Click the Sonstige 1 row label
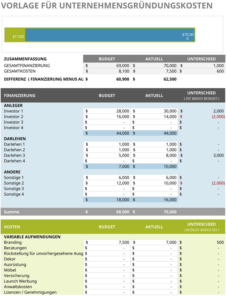Screen dimensions: 226x296 [14, 178]
